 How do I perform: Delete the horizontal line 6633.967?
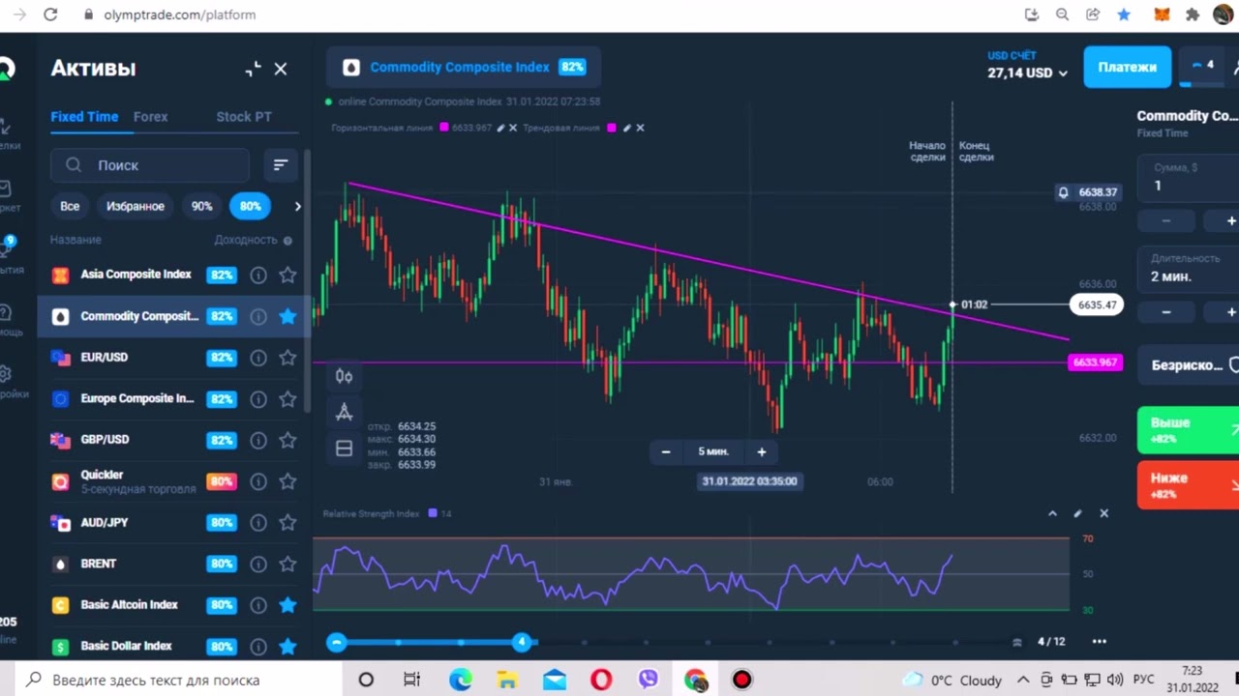[x=513, y=128]
